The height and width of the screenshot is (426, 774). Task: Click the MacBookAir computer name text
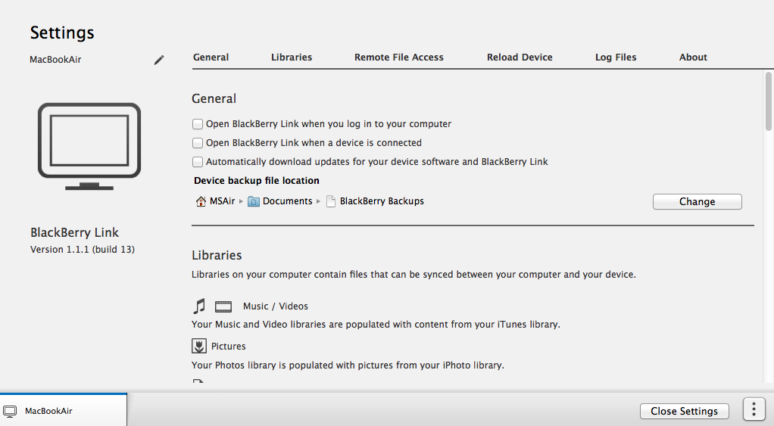(x=55, y=60)
